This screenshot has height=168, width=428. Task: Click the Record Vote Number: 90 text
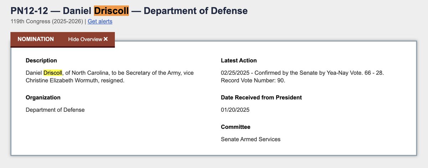[253, 80]
